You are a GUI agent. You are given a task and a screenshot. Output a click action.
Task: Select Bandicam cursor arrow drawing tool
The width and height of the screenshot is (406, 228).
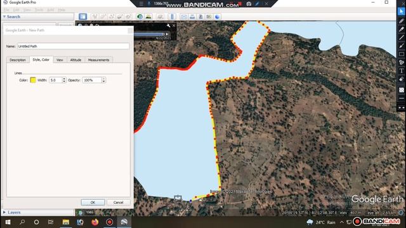click(402, 11)
